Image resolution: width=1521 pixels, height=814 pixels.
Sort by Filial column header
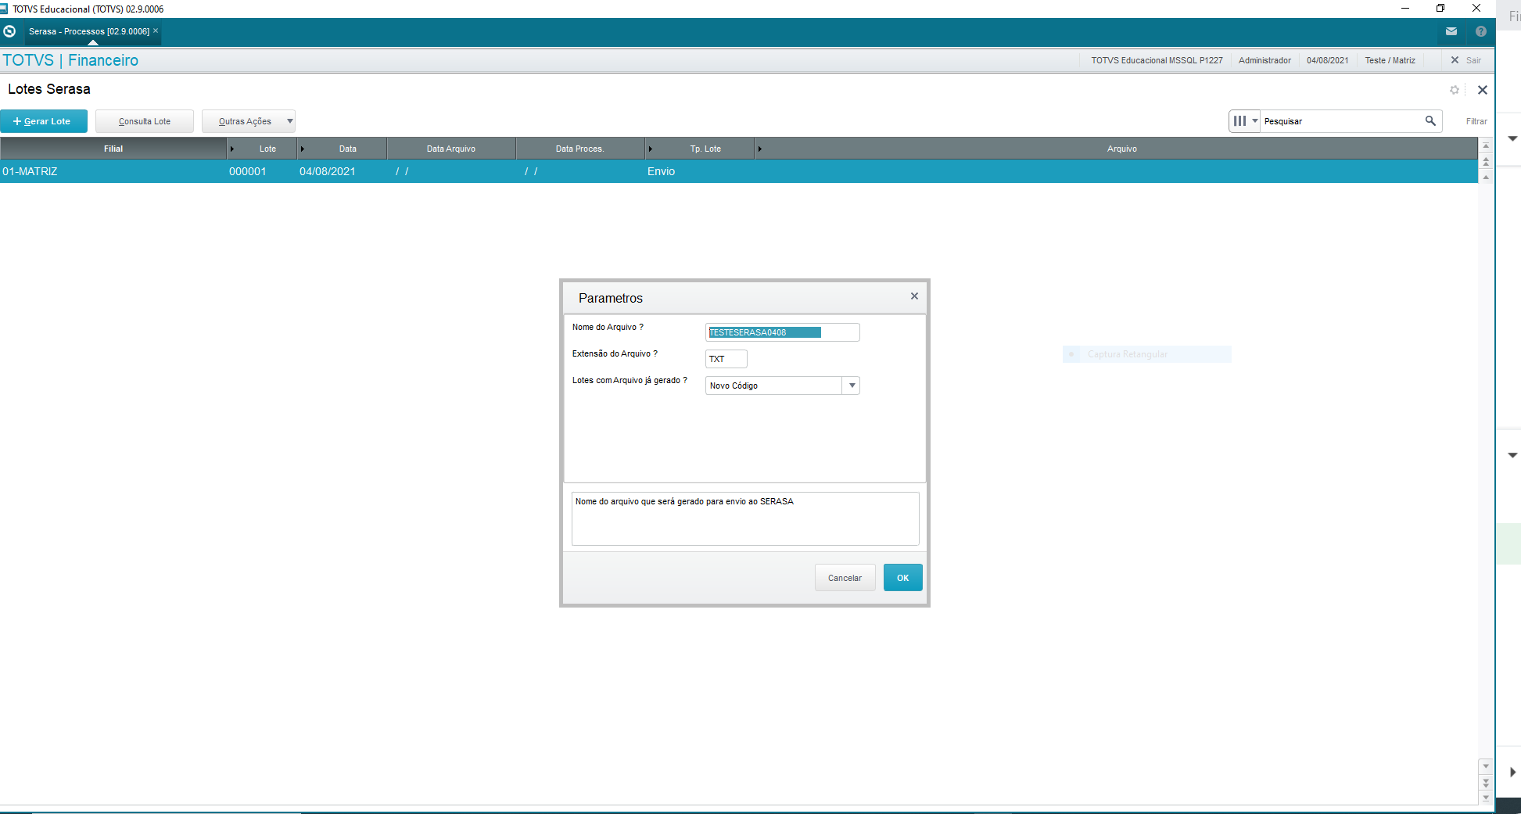click(x=113, y=149)
